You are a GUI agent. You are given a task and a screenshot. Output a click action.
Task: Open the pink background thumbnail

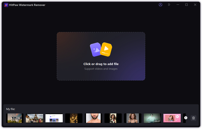[x=172, y=118]
